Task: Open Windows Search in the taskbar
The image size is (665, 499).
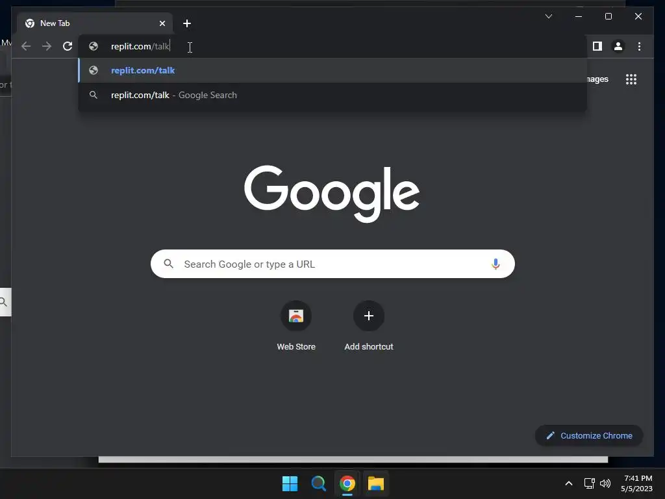Action: pos(318,483)
